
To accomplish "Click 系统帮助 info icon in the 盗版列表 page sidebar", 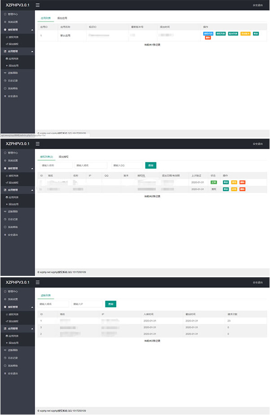I will click(5, 366).
